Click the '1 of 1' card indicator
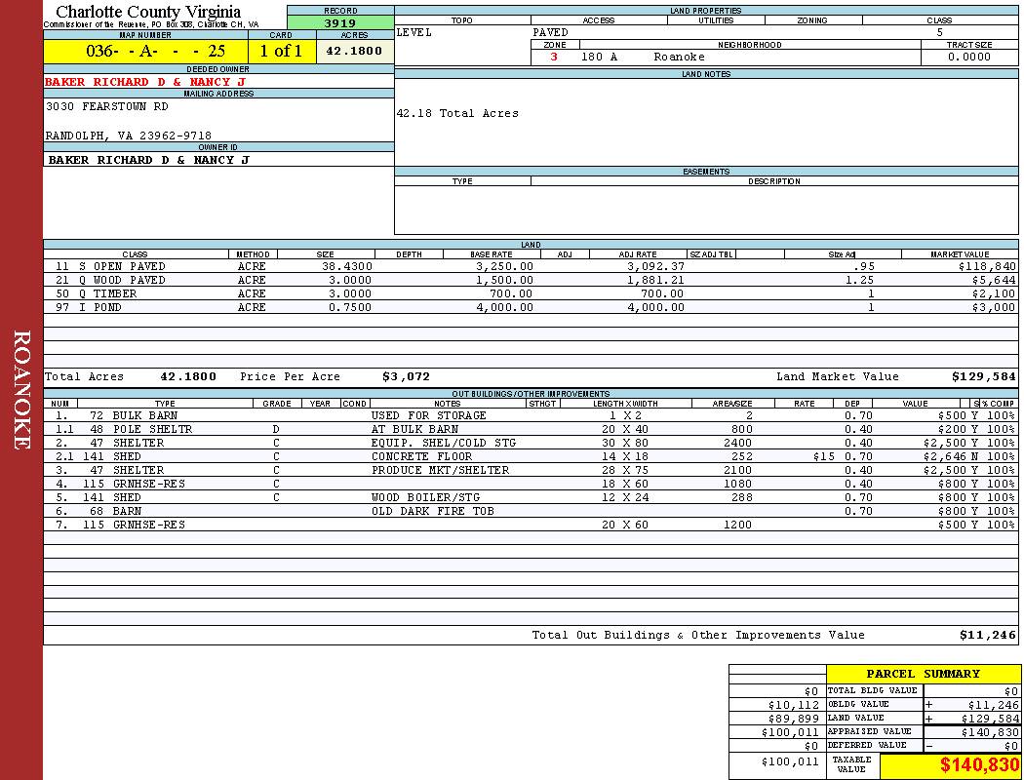1024x780 pixels. [x=281, y=52]
